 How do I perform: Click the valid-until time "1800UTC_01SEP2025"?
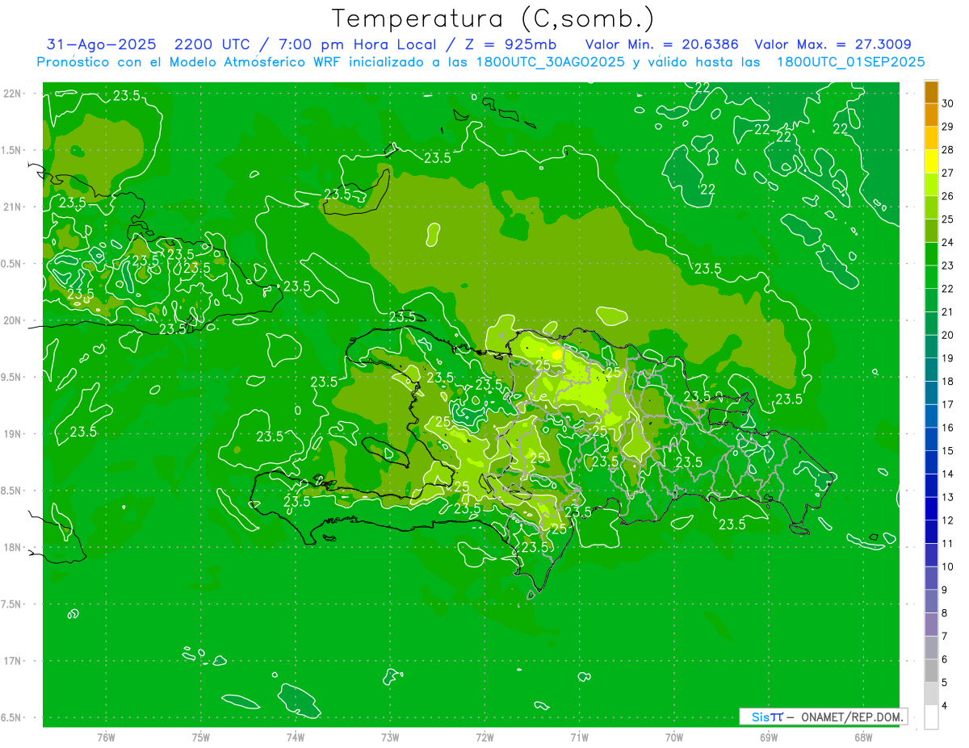tap(850, 61)
